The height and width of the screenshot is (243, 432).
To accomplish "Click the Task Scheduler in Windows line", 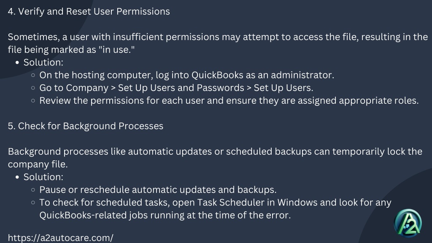I will 215,202.
